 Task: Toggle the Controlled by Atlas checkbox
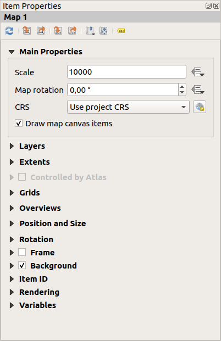pyautogui.click(x=22, y=177)
